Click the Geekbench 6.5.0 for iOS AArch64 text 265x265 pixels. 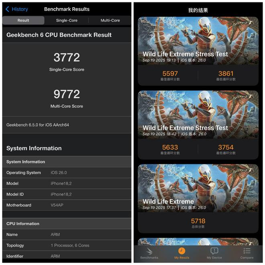tap(38, 125)
